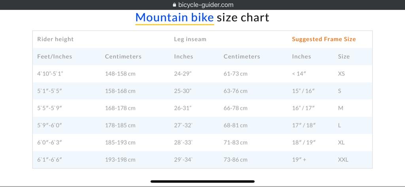405x187 pixels.
Task: Click the Rider height column header
Action: click(55, 39)
